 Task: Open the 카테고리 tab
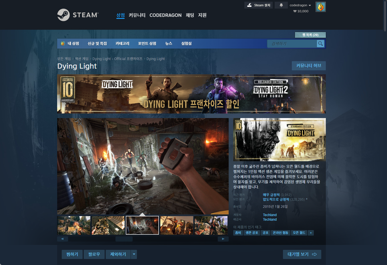122,43
